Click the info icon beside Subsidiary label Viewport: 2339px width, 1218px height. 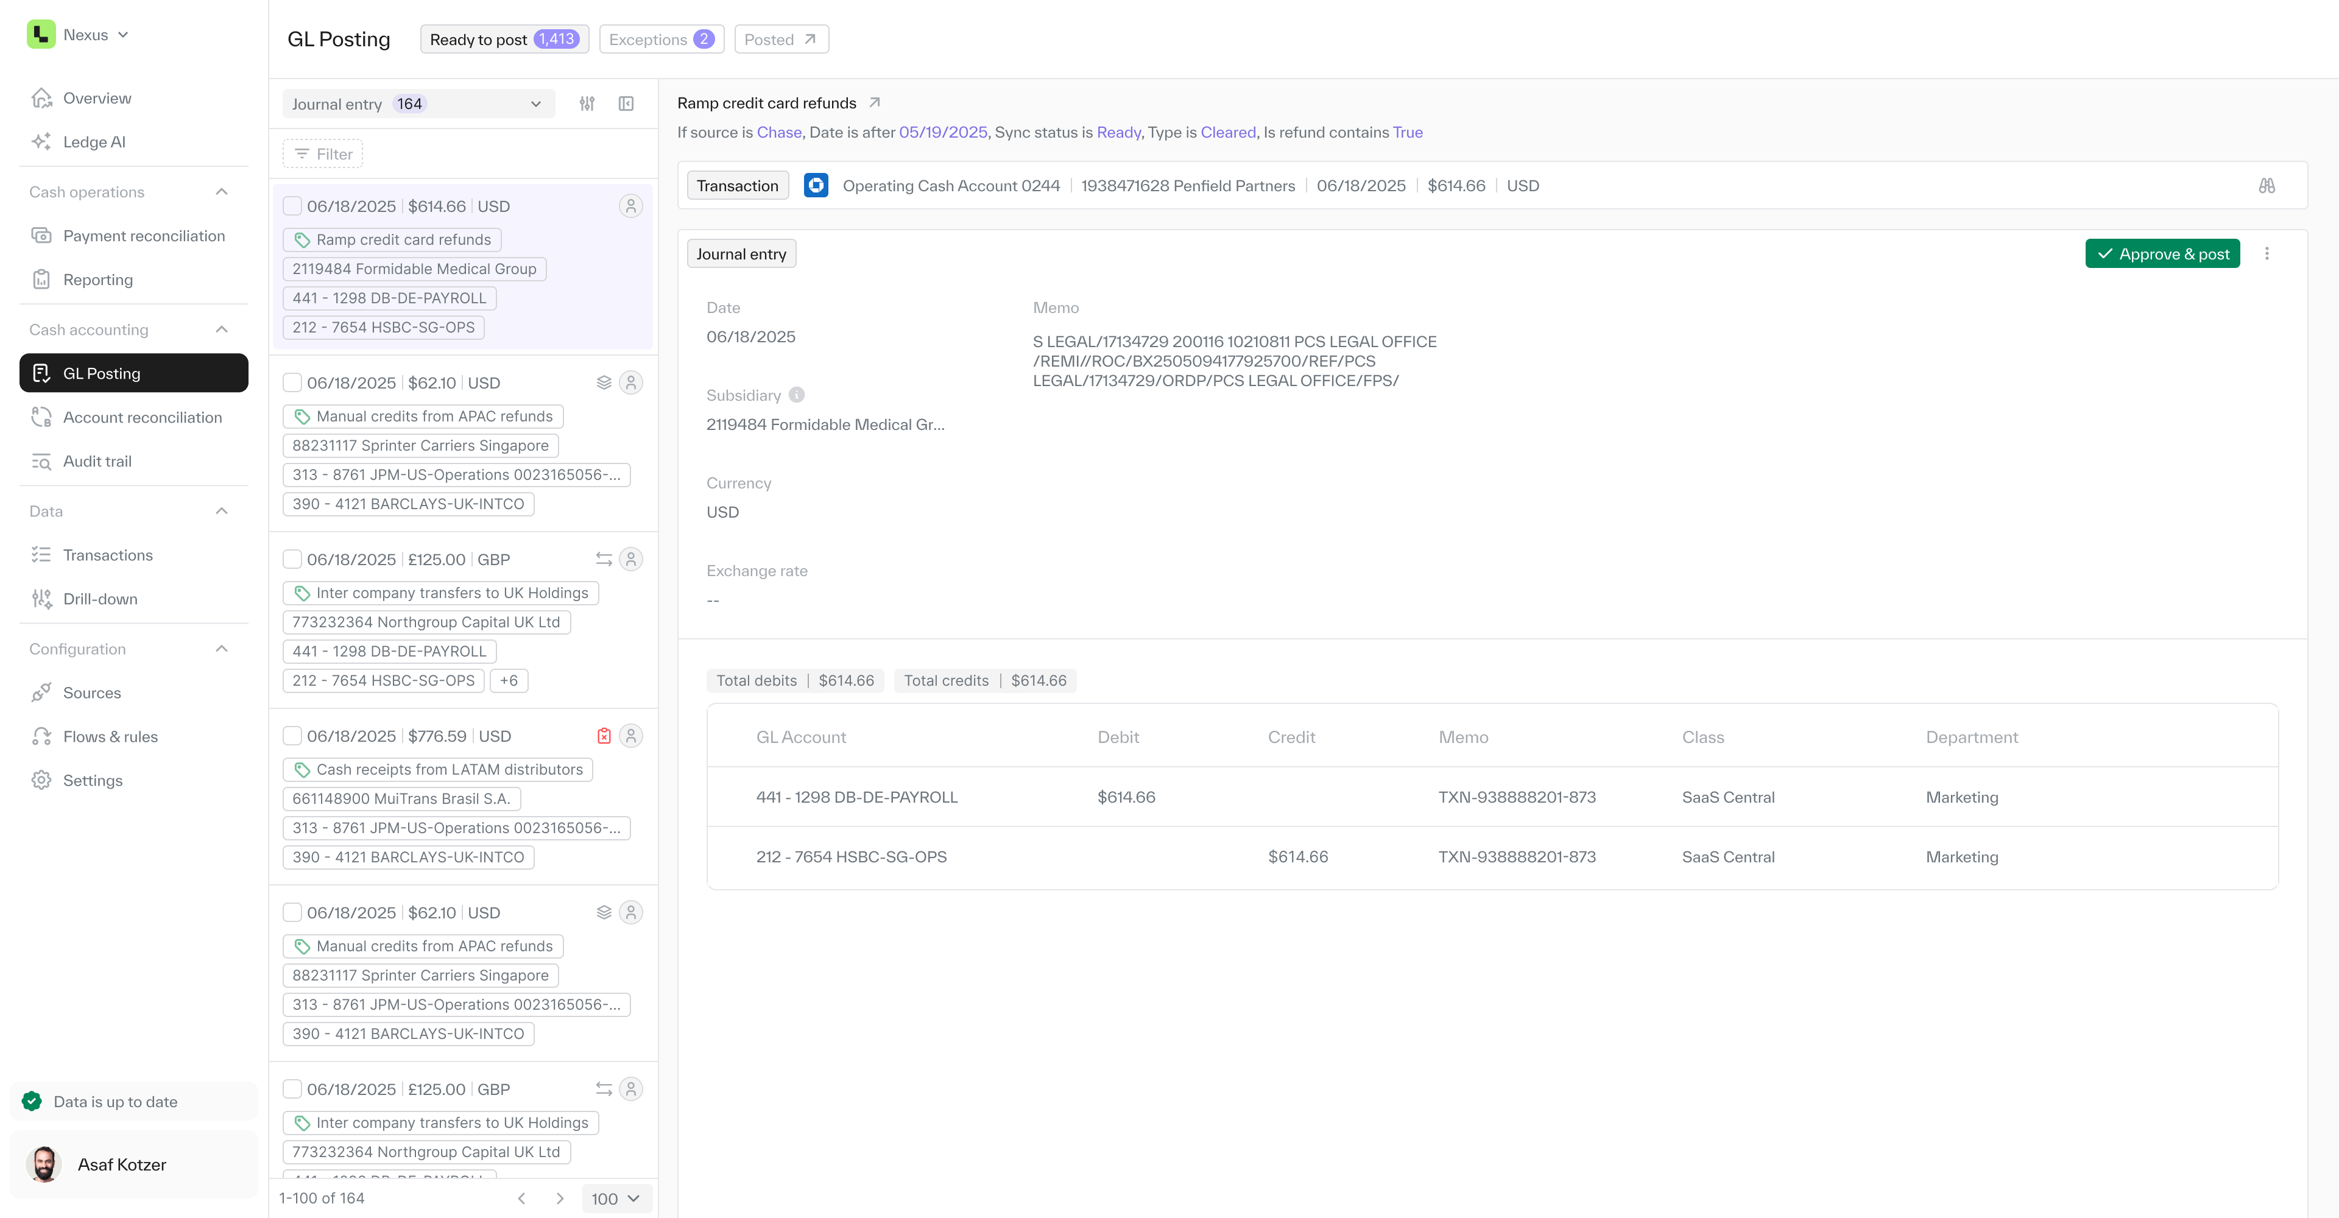tap(796, 395)
